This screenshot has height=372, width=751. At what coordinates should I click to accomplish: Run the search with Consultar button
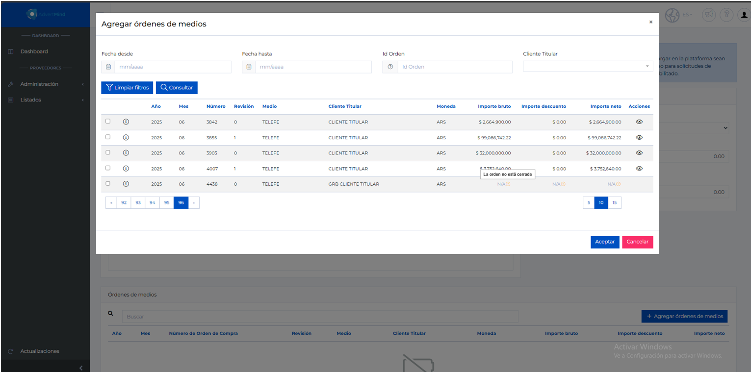coord(177,88)
